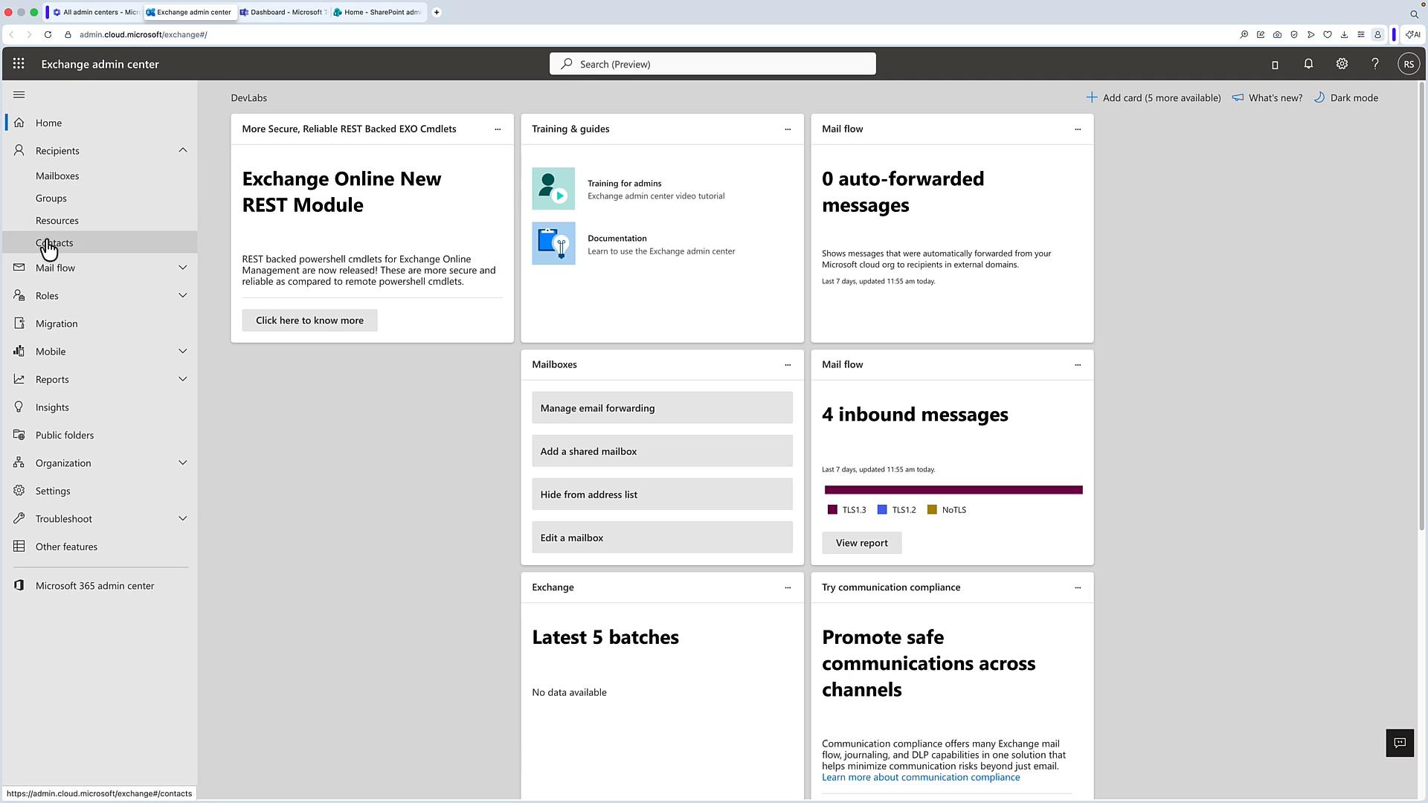Open Training for admins video icon

[553, 188]
